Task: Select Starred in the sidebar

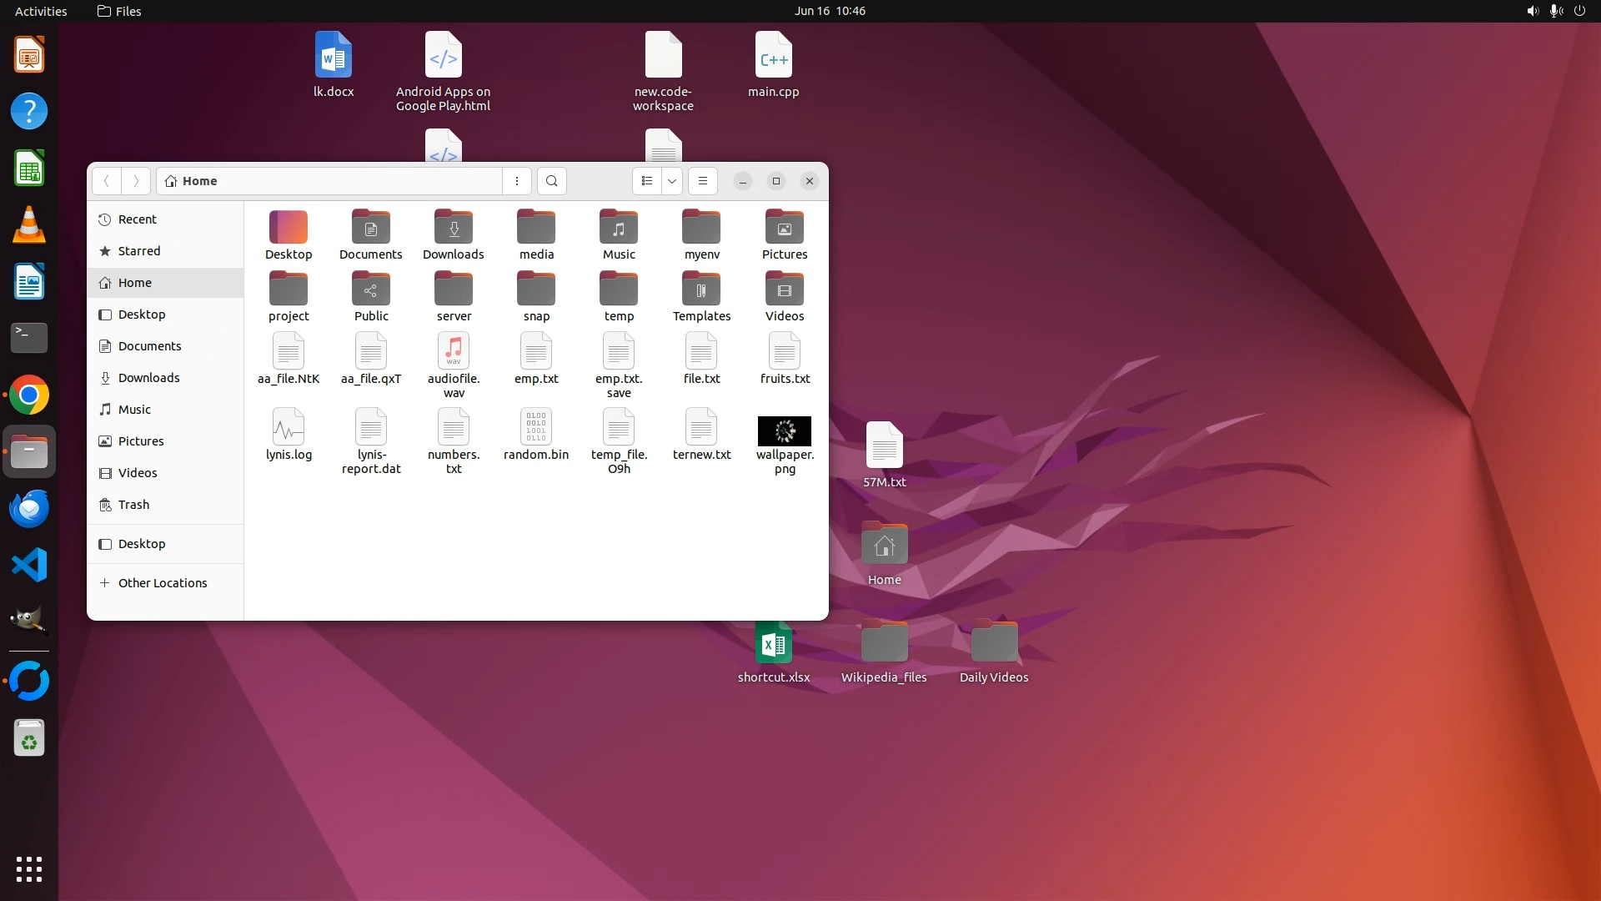Action: (x=138, y=251)
